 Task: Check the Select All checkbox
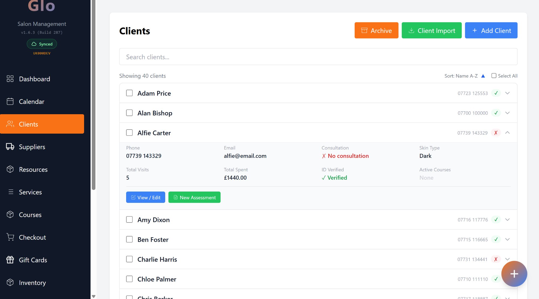tap(494, 76)
